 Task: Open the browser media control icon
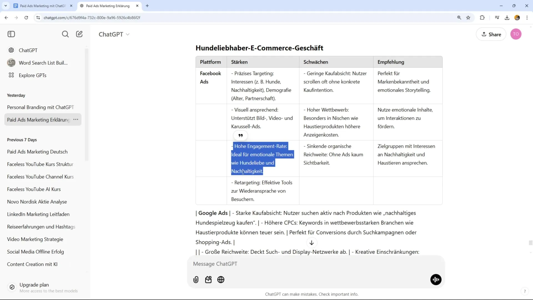click(x=497, y=17)
